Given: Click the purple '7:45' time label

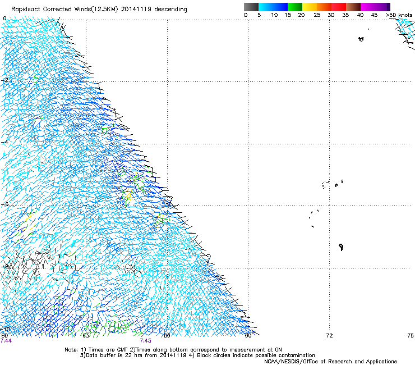Looking at the screenshot, I should (146, 341).
